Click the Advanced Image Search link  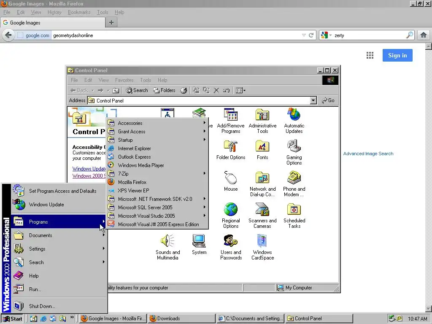(368, 154)
